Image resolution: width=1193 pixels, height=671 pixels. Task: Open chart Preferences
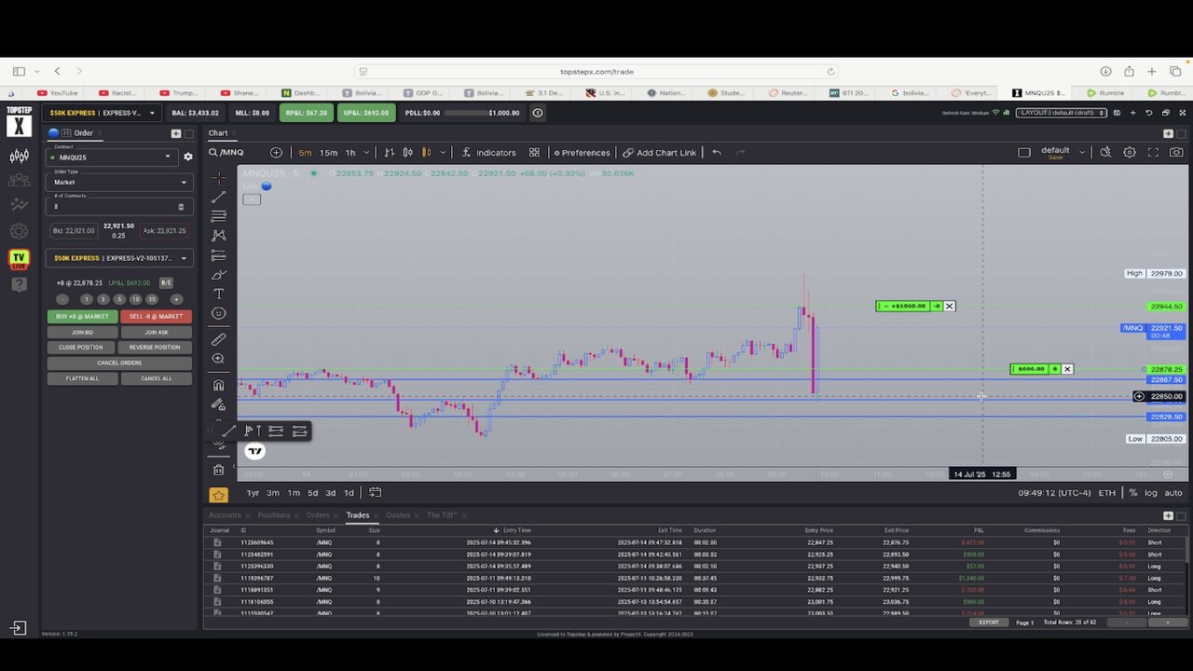[x=583, y=152]
